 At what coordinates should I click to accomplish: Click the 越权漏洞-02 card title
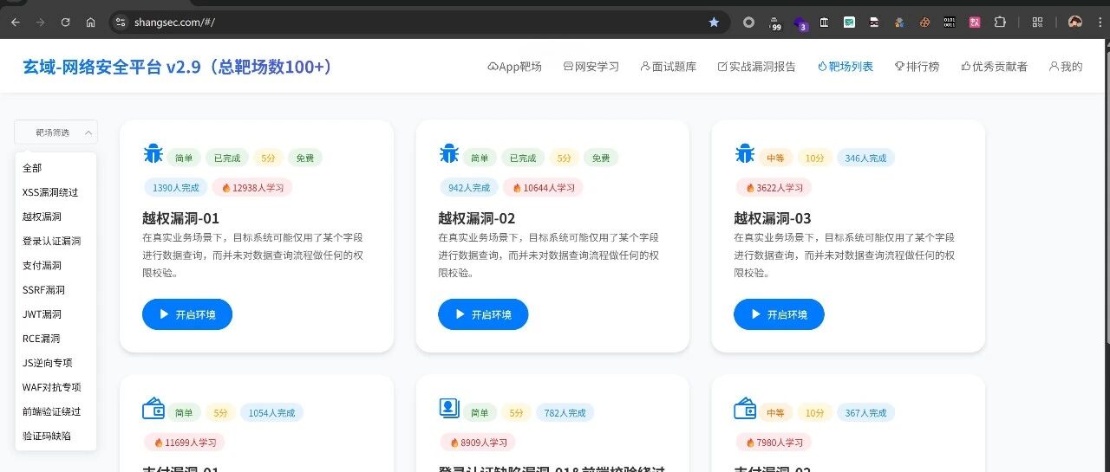tap(477, 218)
